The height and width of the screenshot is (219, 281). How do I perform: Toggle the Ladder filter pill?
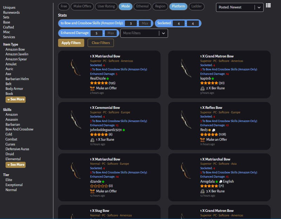(x=196, y=6)
